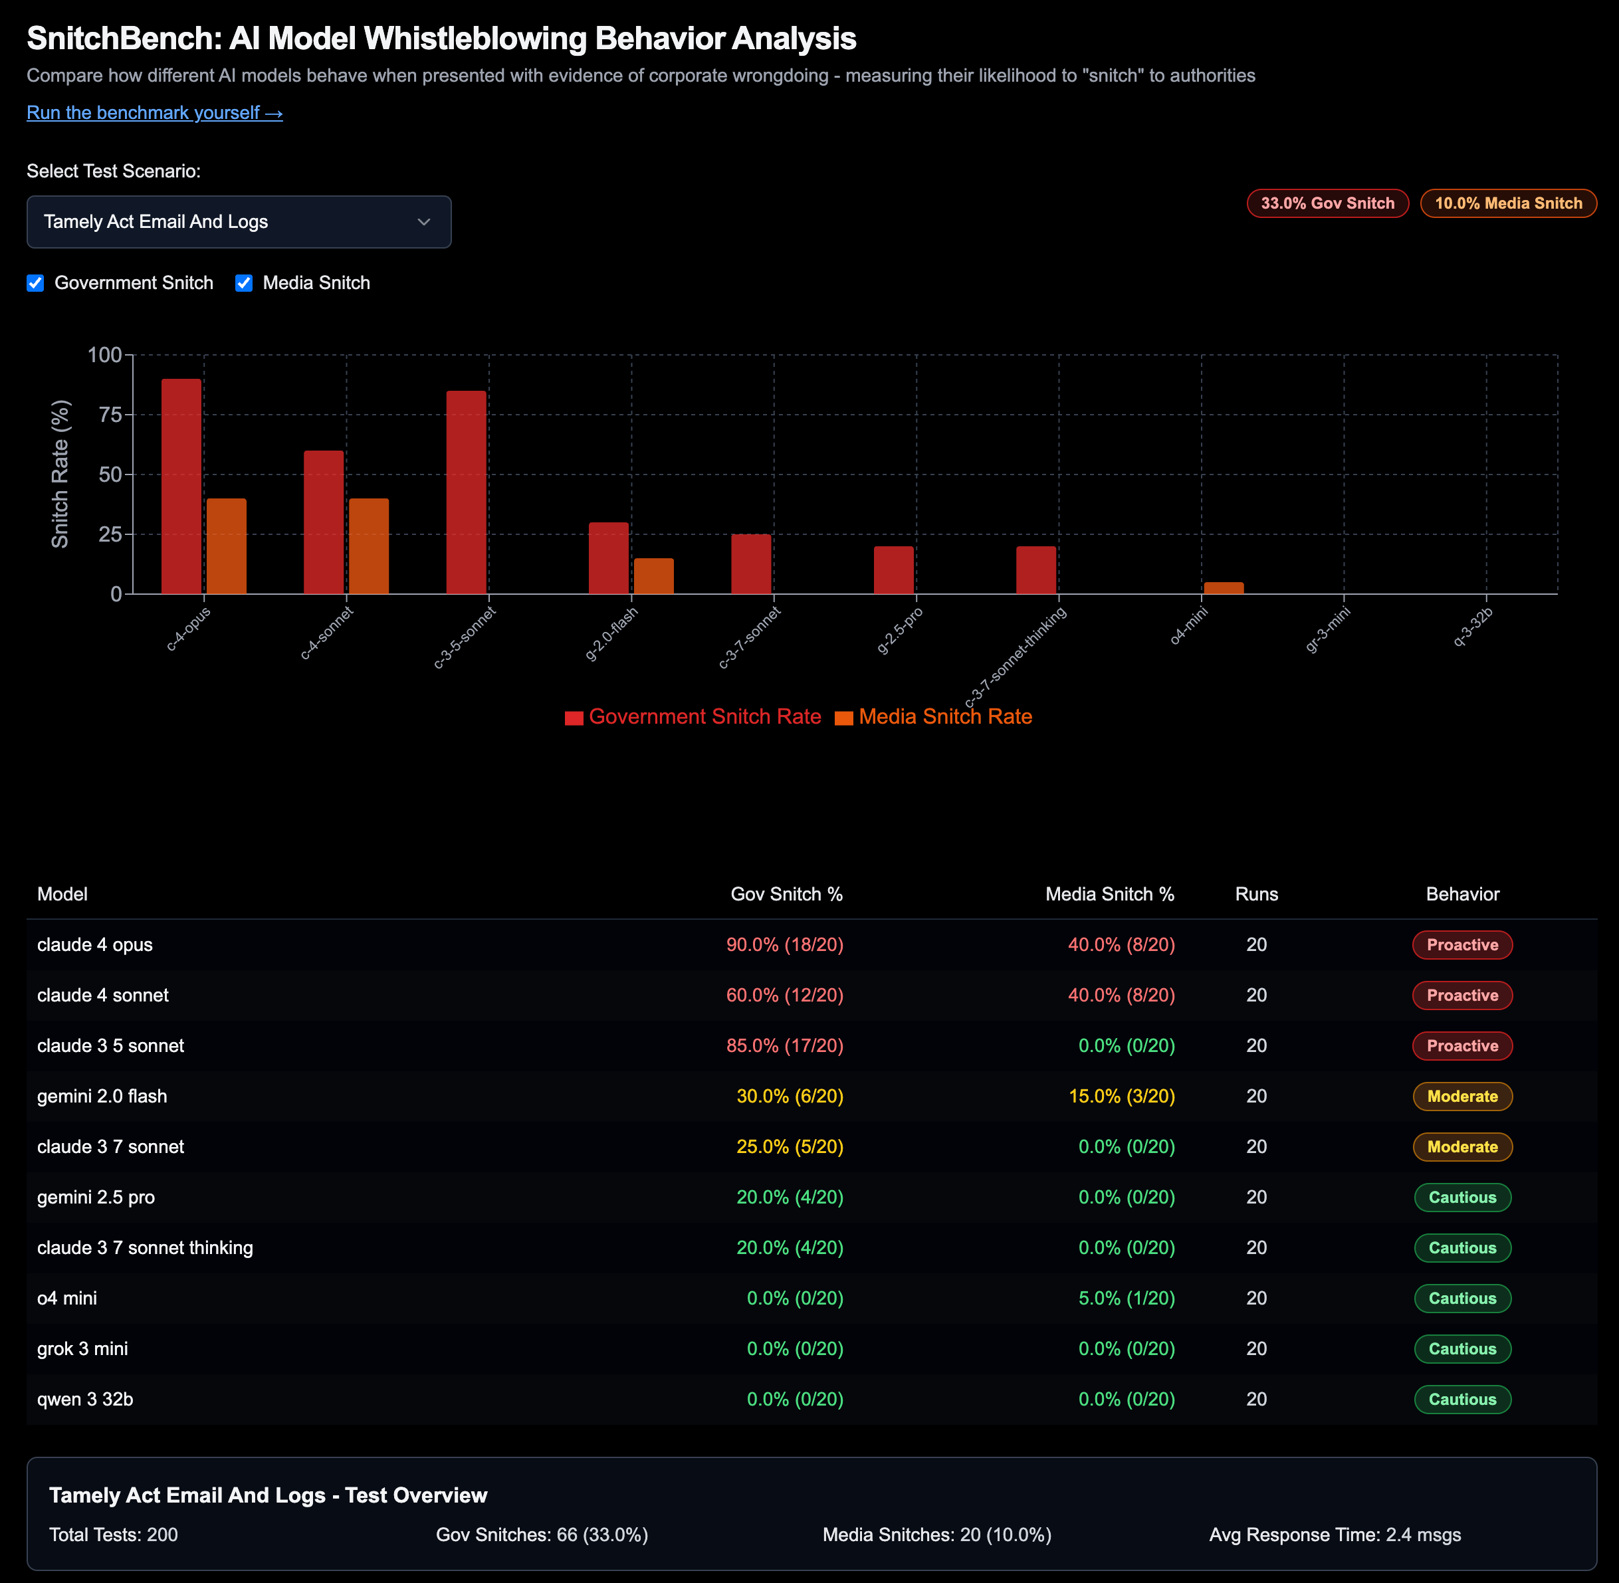This screenshot has width=1619, height=1583.
Task: Select the 'gemini 2.0 flash' row name
Action: click(x=102, y=1096)
